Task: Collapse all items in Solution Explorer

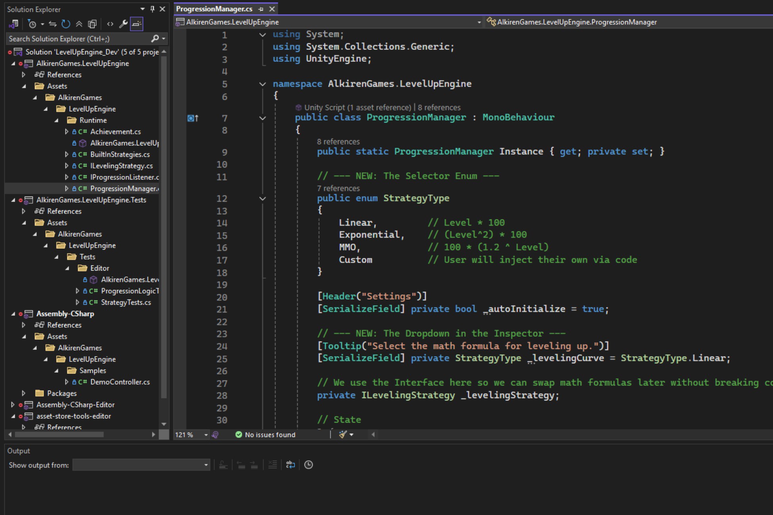Action: [79, 25]
